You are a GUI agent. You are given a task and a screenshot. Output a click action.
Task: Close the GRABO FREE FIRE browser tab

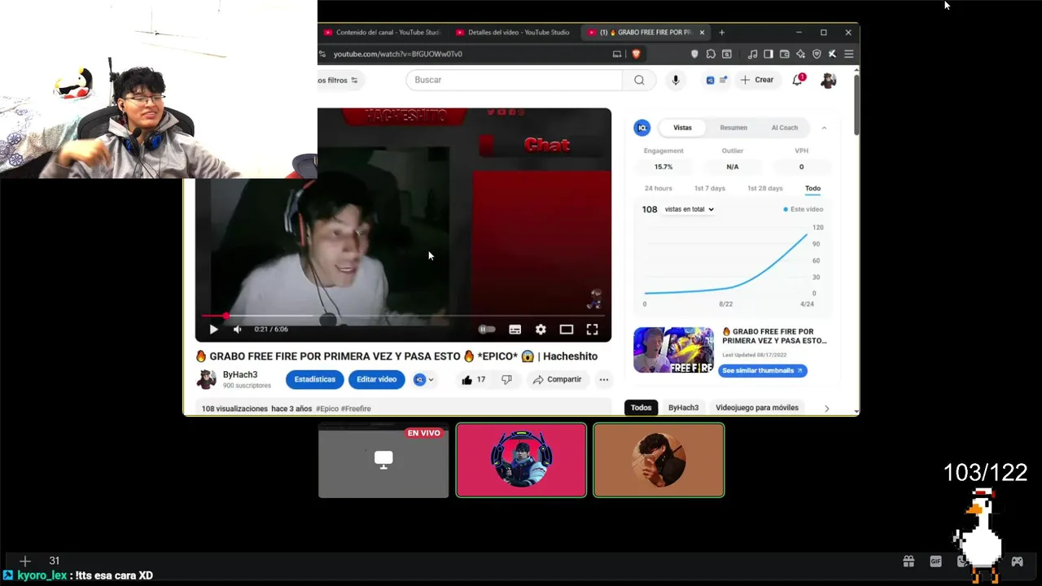click(x=702, y=33)
